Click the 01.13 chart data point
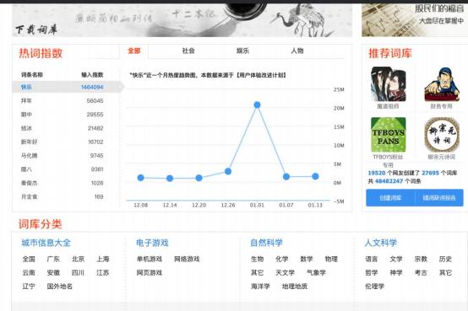The image size is (468, 311). tap(315, 176)
